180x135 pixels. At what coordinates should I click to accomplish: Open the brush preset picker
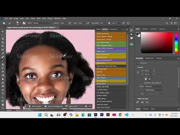point(18,23)
